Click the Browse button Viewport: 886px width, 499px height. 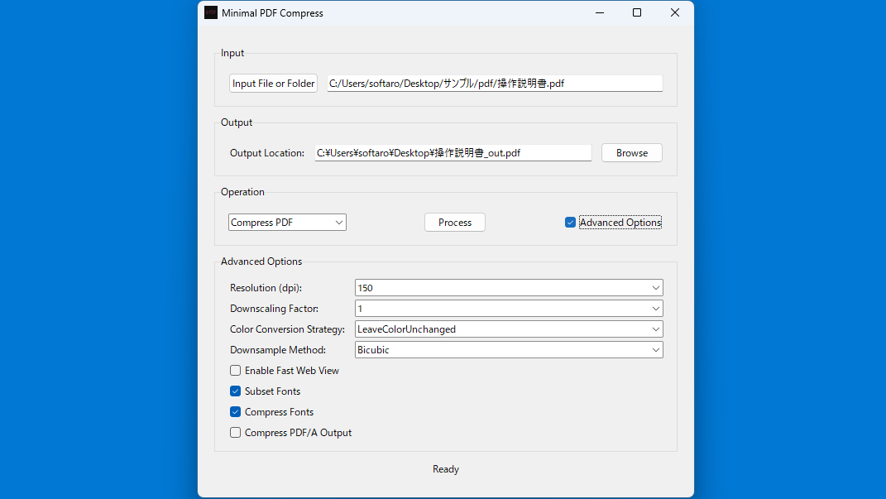coord(632,152)
